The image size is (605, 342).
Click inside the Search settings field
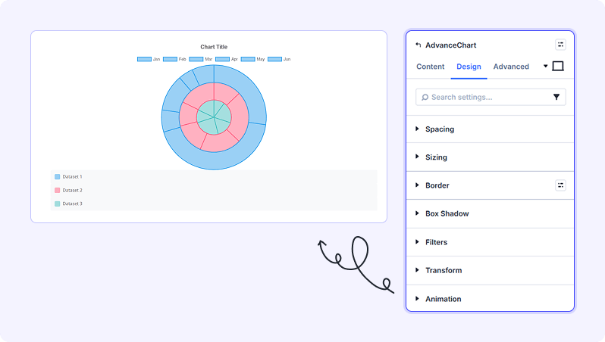(x=485, y=97)
